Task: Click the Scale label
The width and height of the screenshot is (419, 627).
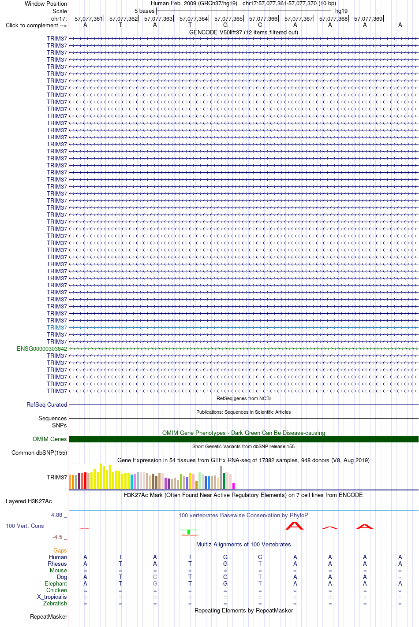Action: click(60, 11)
